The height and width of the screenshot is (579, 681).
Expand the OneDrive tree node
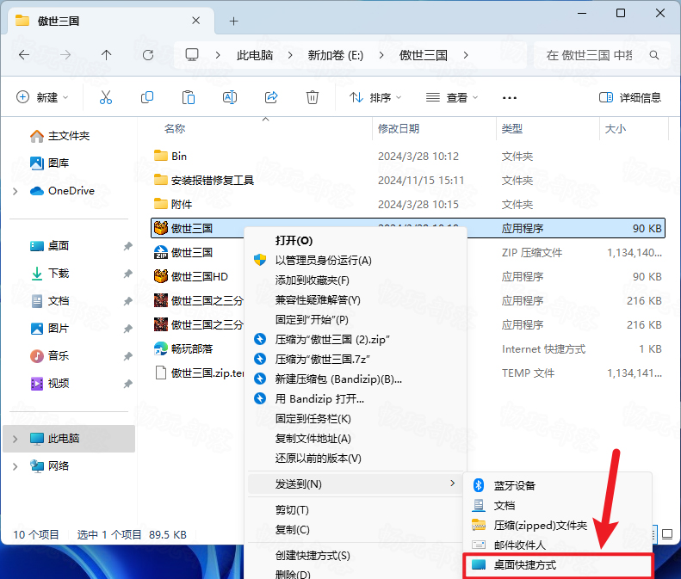pos(15,191)
